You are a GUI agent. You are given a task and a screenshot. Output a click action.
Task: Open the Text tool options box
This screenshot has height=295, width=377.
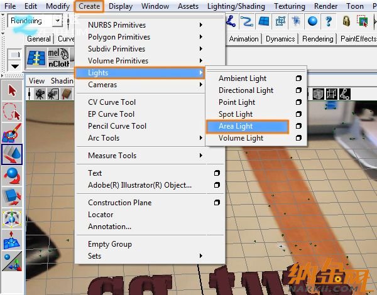[217, 173]
